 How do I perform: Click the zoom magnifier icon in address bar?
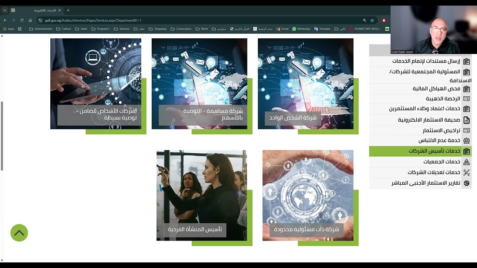point(364,20)
